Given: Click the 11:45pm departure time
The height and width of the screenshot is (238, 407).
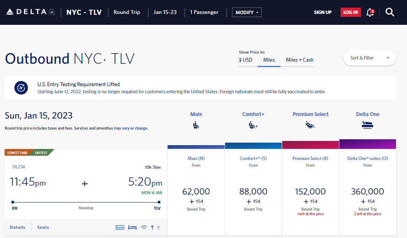Looking at the screenshot, I should 28,182.
